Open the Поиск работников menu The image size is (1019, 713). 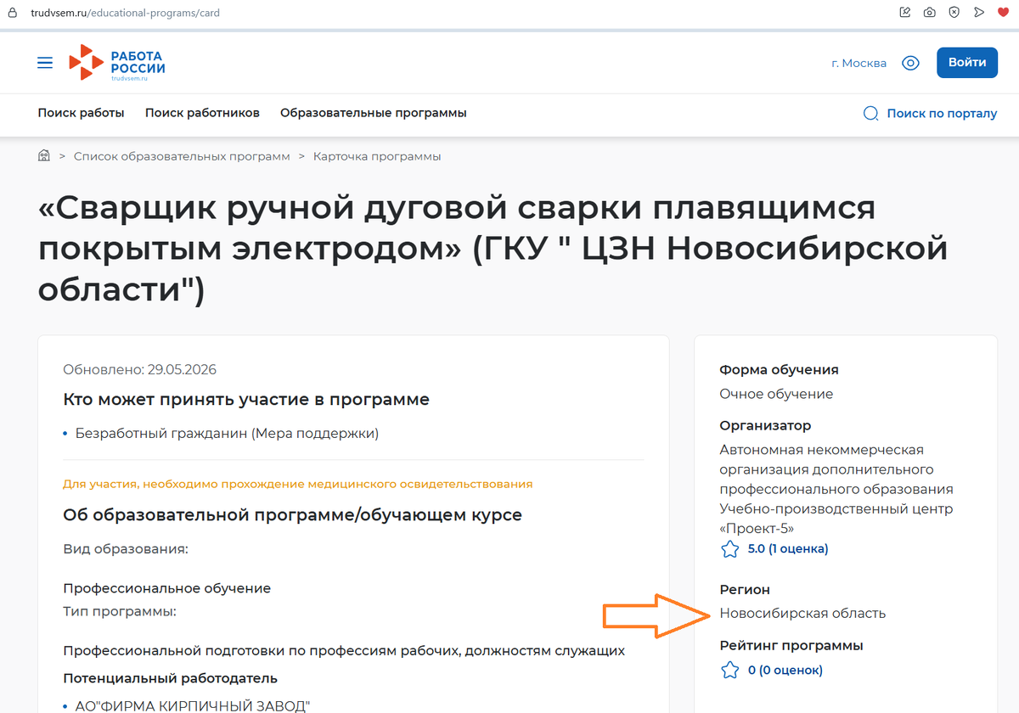pyautogui.click(x=202, y=113)
